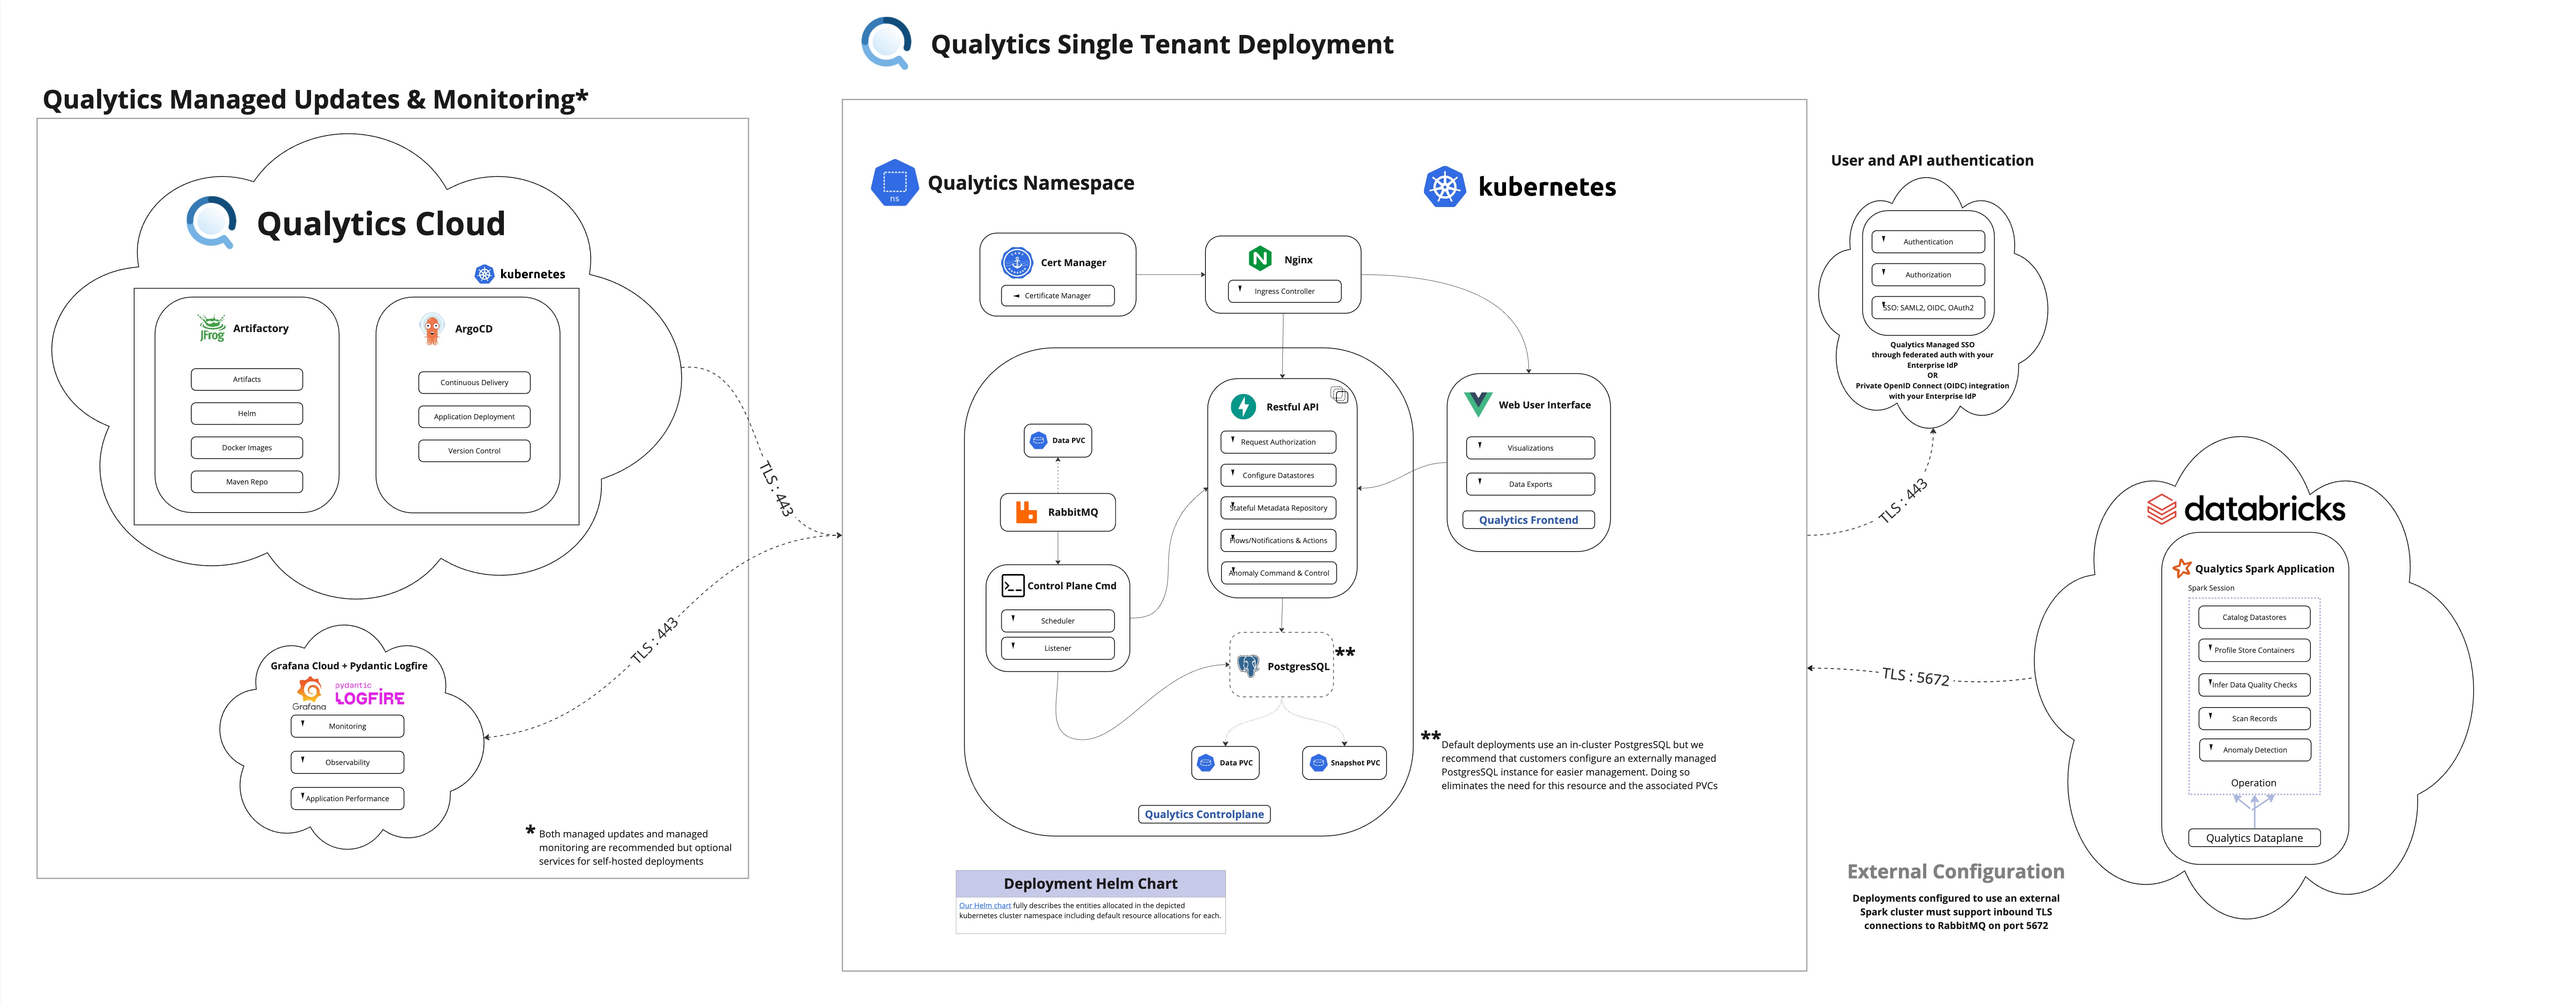Click the ArgoCD octopus icon
This screenshot has height=1003, width=2576.
432,328
